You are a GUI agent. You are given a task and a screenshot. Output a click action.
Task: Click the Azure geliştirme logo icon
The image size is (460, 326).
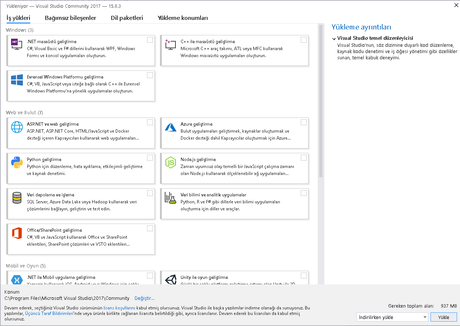171,127
